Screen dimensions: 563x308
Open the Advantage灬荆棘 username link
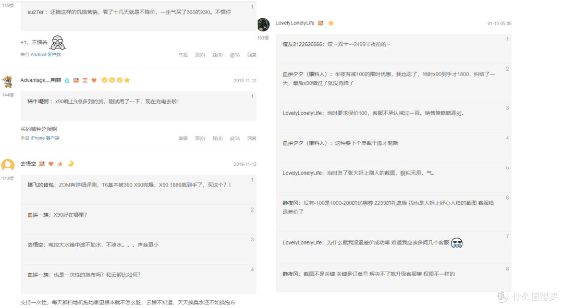[x=41, y=80]
